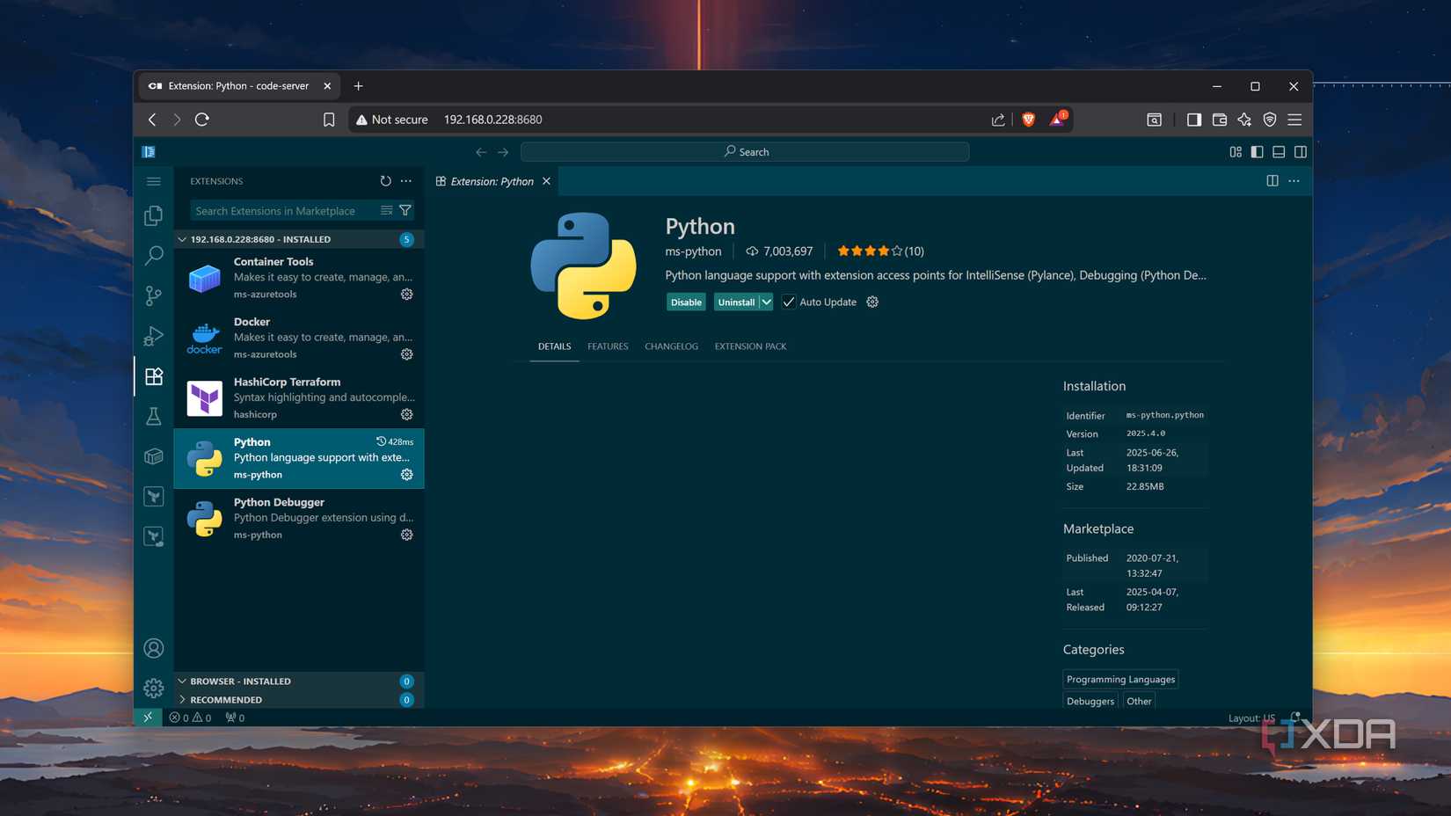Image resolution: width=1451 pixels, height=816 pixels.
Task: Open the Testing view with the flask icon
Action: point(154,416)
